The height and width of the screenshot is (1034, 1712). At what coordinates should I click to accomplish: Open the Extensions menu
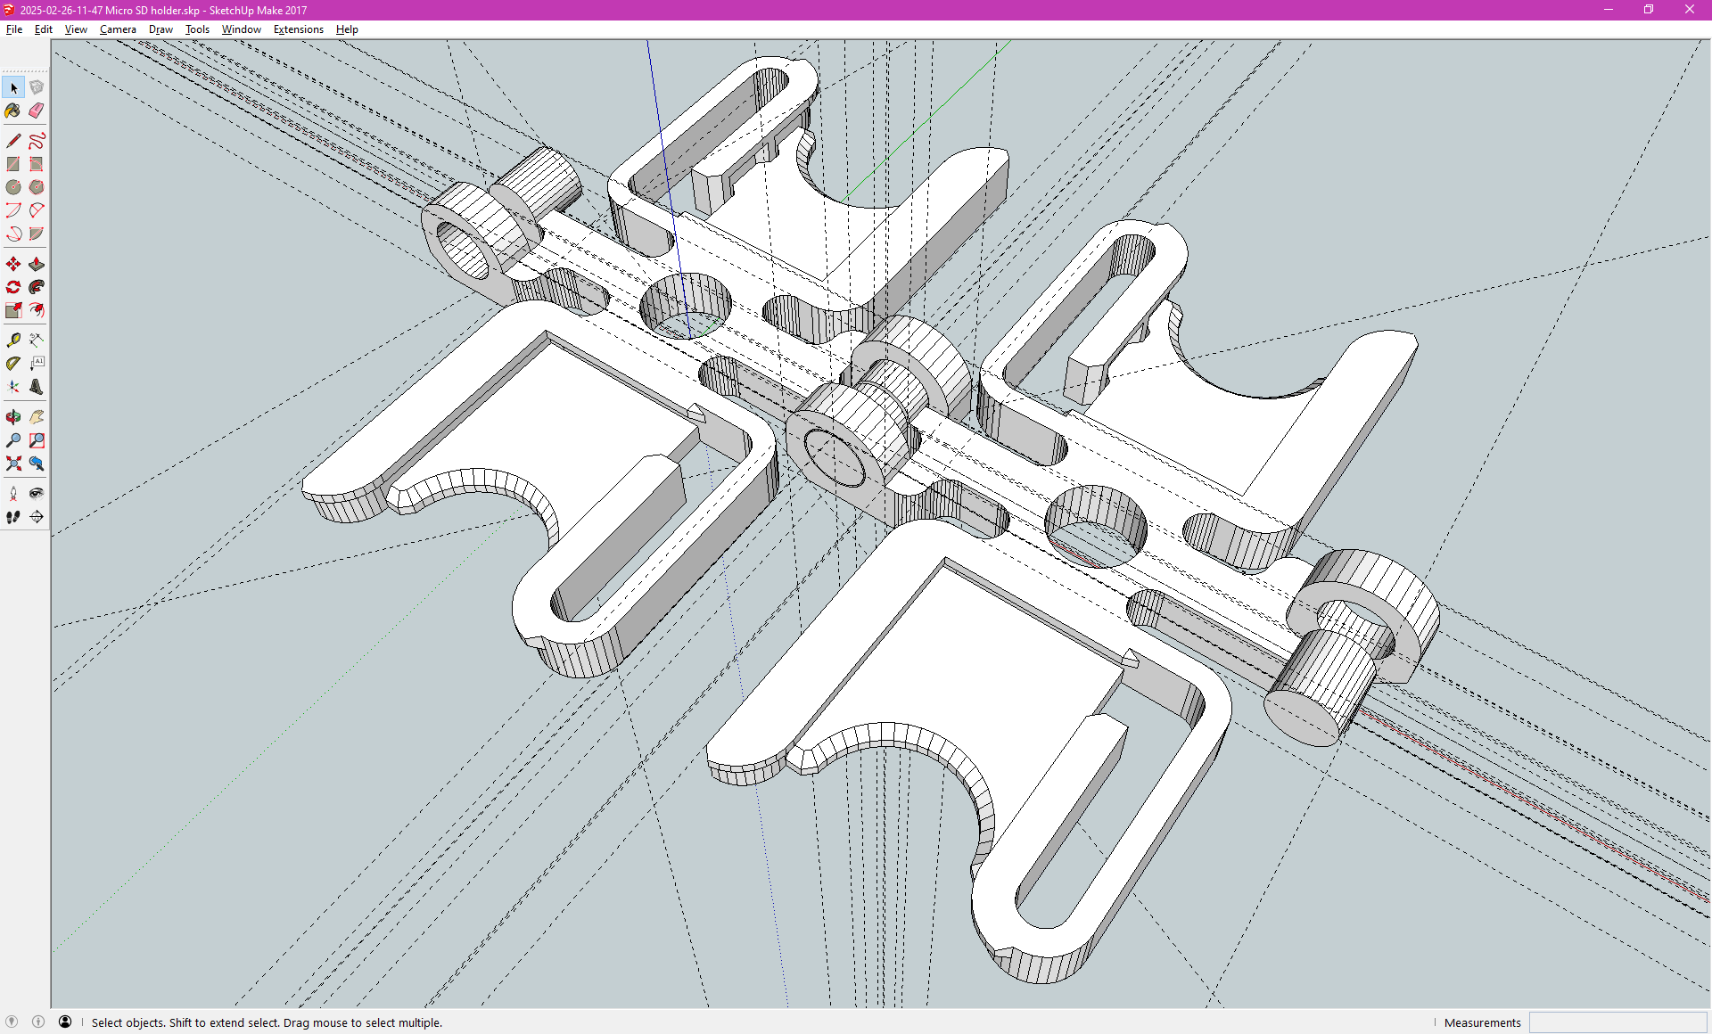click(x=298, y=29)
